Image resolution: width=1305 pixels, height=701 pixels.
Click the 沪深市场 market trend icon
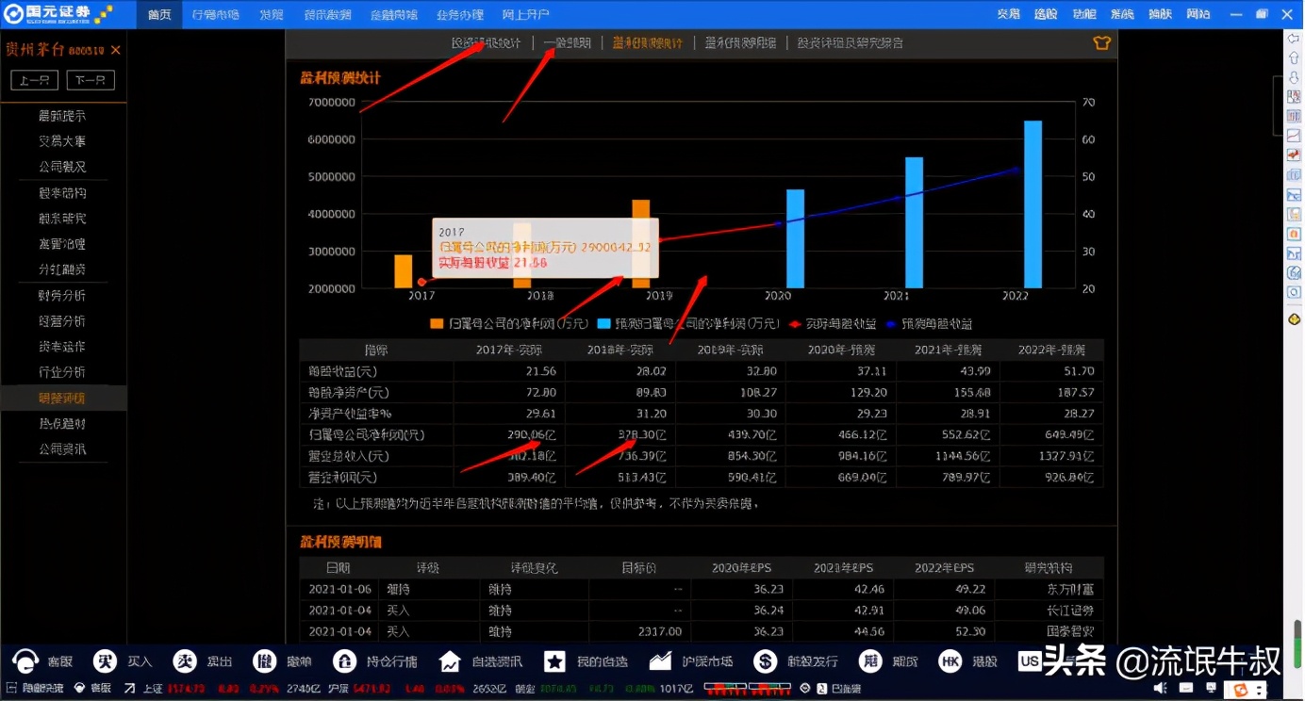coord(660,660)
